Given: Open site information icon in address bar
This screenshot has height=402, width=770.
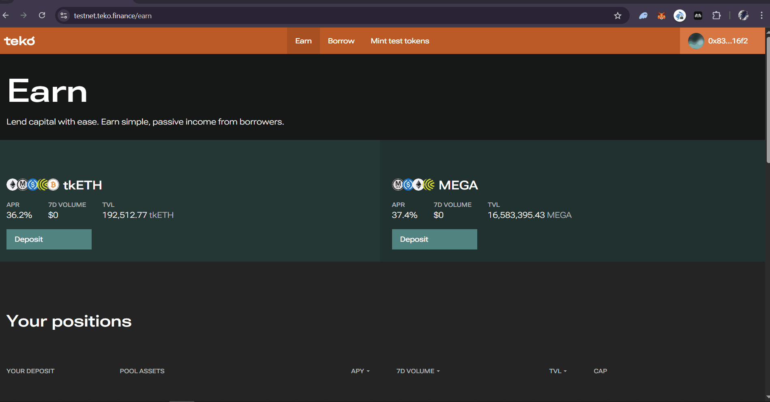Looking at the screenshot, I should tap(64, 15).
